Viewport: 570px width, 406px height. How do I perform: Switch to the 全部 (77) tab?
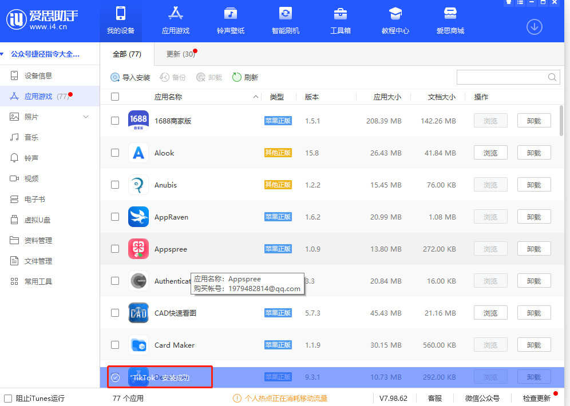(127, 54)
